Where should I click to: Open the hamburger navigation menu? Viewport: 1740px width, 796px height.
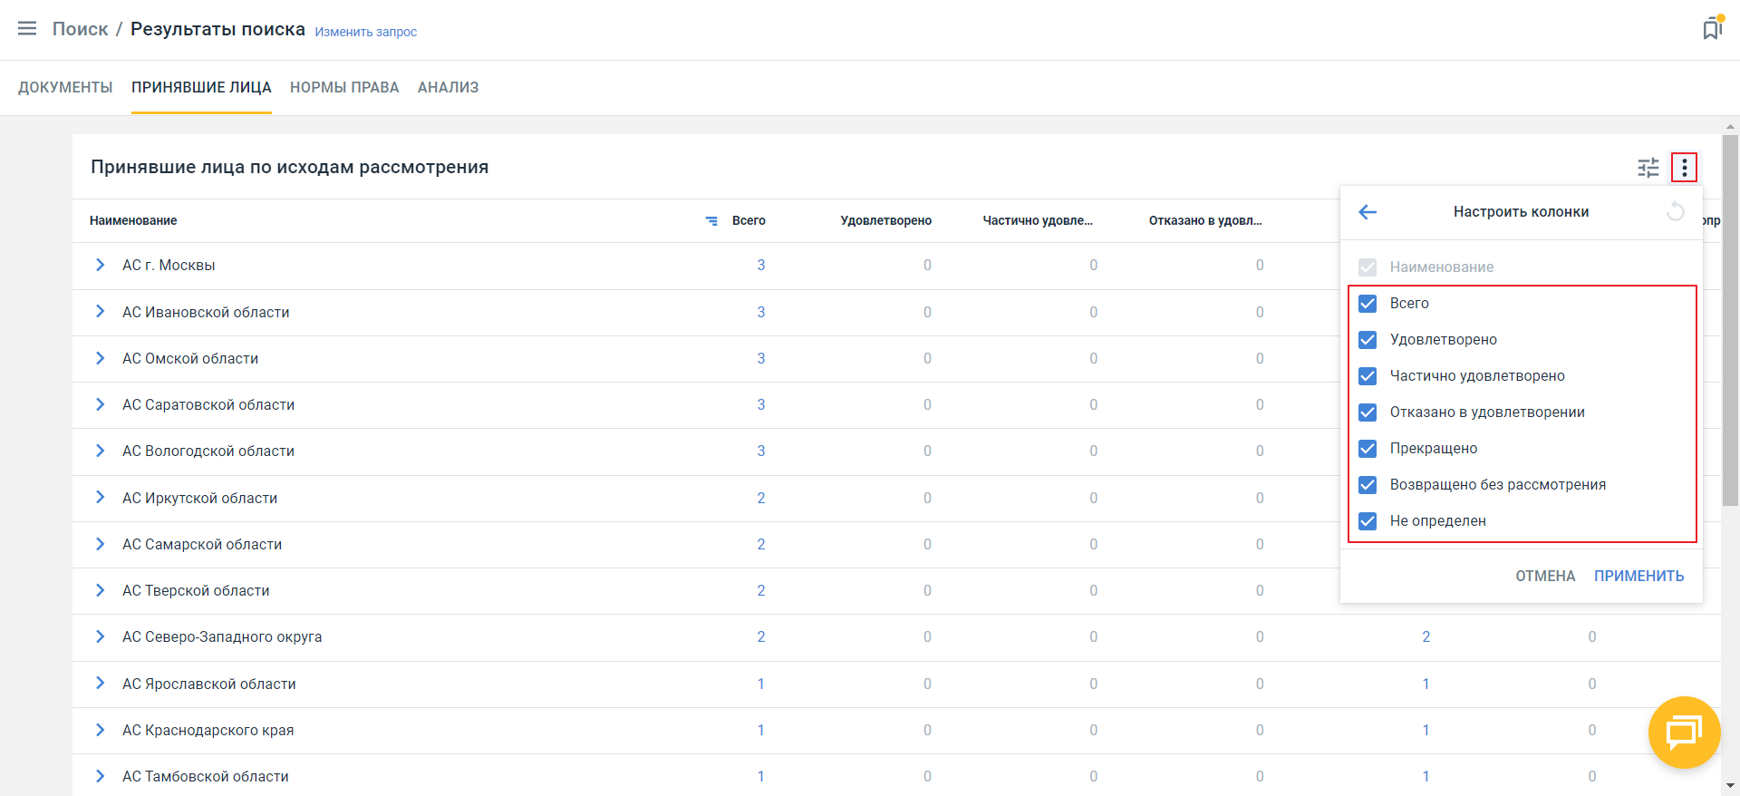coord(27,28)
